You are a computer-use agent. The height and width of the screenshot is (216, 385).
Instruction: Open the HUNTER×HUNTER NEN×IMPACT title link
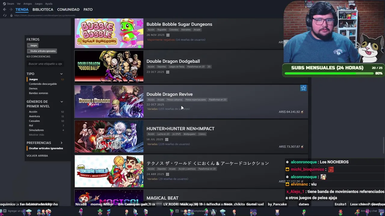(180, 129)
